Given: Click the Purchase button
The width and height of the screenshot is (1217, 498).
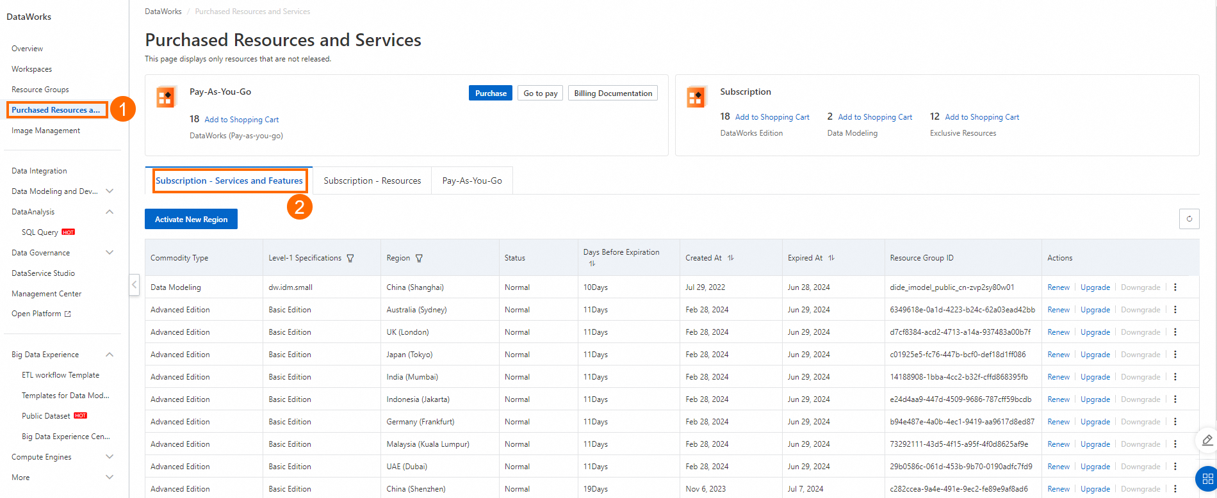Looking at the screenshot, I should (x=491, y=93).
